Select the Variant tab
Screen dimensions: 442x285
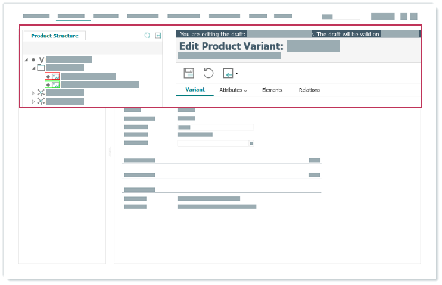coord(195,90)
